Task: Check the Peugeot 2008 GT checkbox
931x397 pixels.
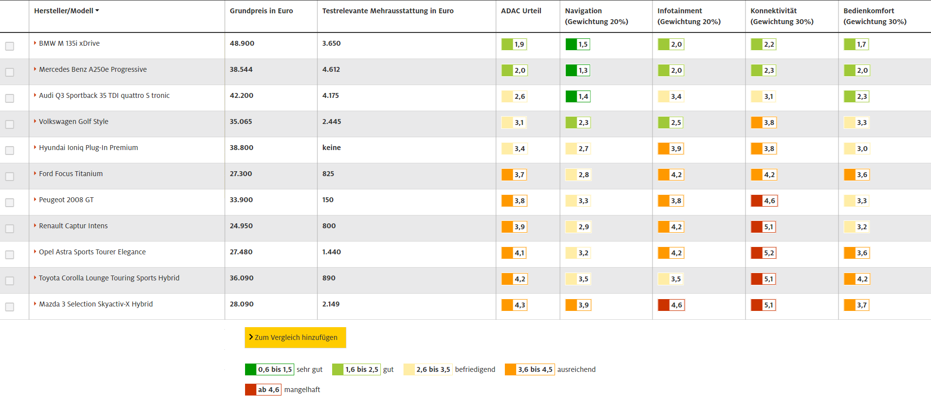Action: [x=9, y=203]
